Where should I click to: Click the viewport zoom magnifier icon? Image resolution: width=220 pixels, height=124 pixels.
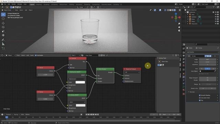(x=179, y=24)
